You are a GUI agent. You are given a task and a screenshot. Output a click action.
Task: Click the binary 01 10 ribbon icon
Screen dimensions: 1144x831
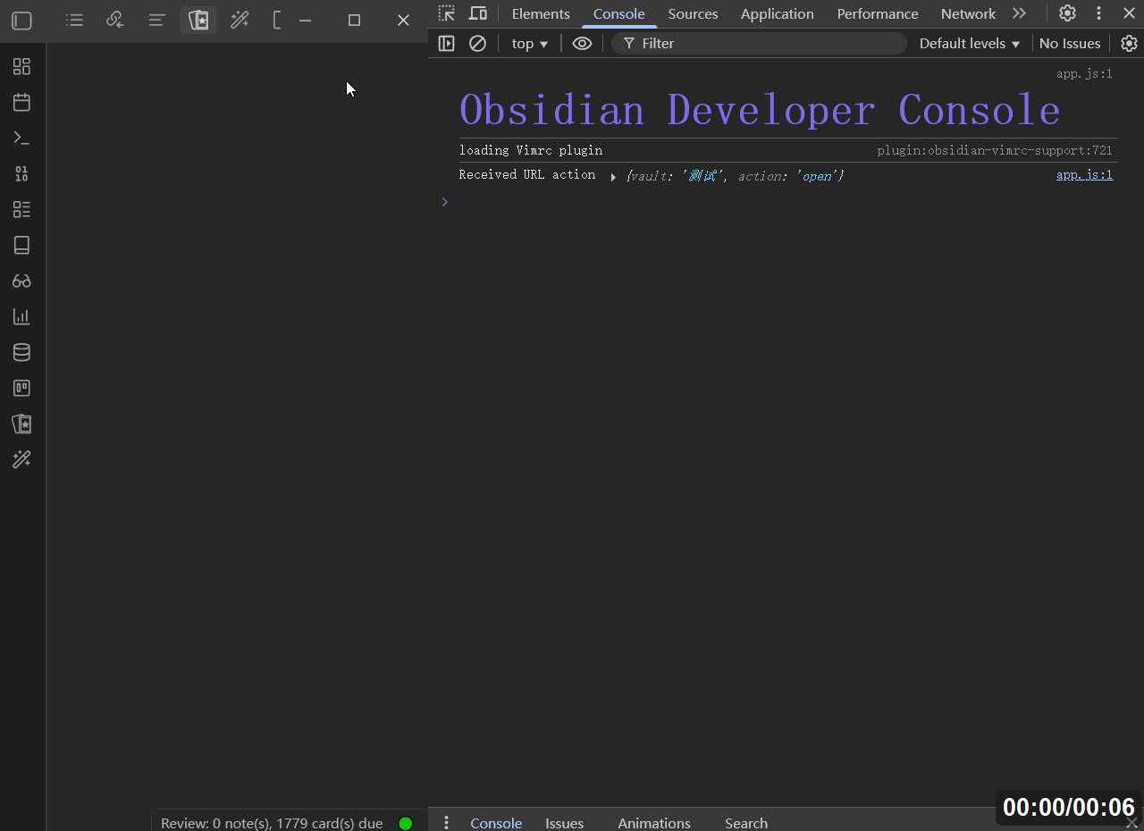coord(21,173)
